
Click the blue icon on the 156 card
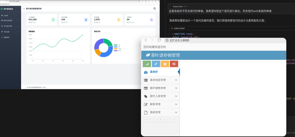pyautogui.click(x=86, y=20)
